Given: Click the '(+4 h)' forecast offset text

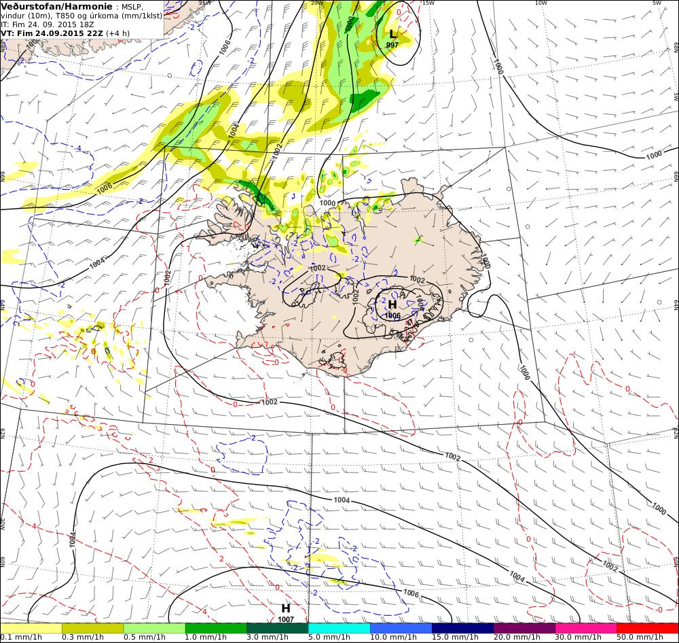Looking at the screenshot, I should [117, 33].
